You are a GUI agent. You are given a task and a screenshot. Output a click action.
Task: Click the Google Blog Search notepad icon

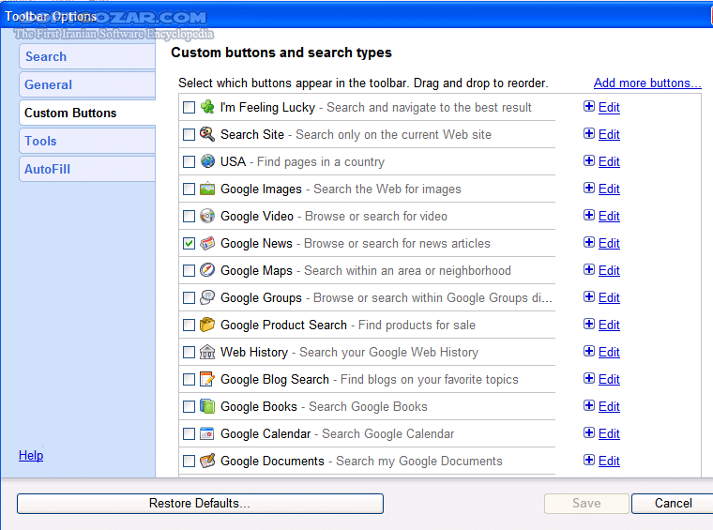tap(207, 379)
